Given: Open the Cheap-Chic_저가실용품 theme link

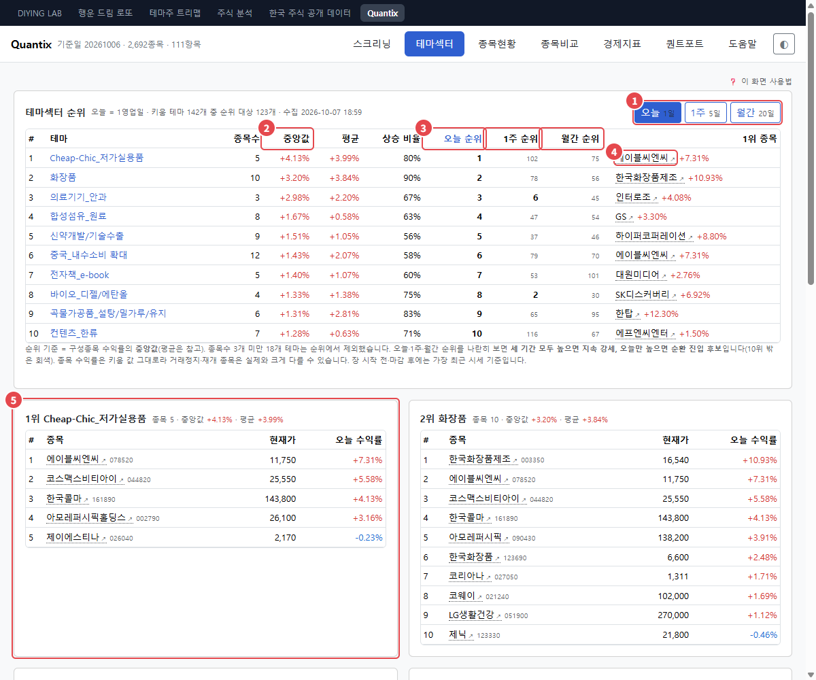Looking at the screenshot, I should tap(97, 158).
